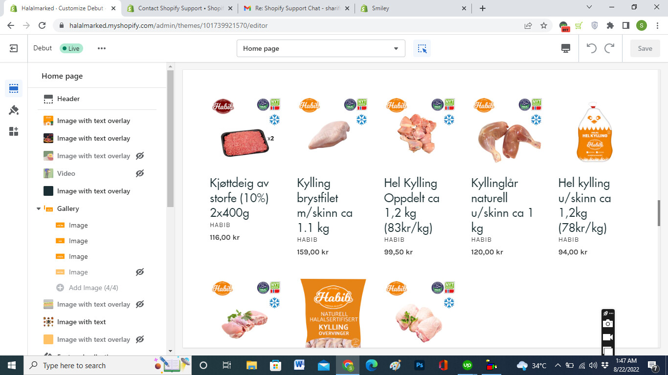Open the Upwork app in taskbar
The image size is (668, 375).
[467, 365]
